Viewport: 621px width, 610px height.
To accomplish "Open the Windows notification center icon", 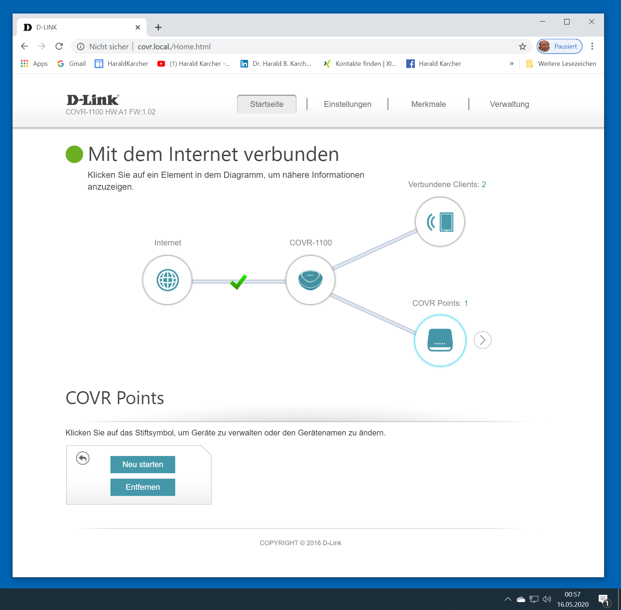I will pyautogui.click(x=604, y=600).
